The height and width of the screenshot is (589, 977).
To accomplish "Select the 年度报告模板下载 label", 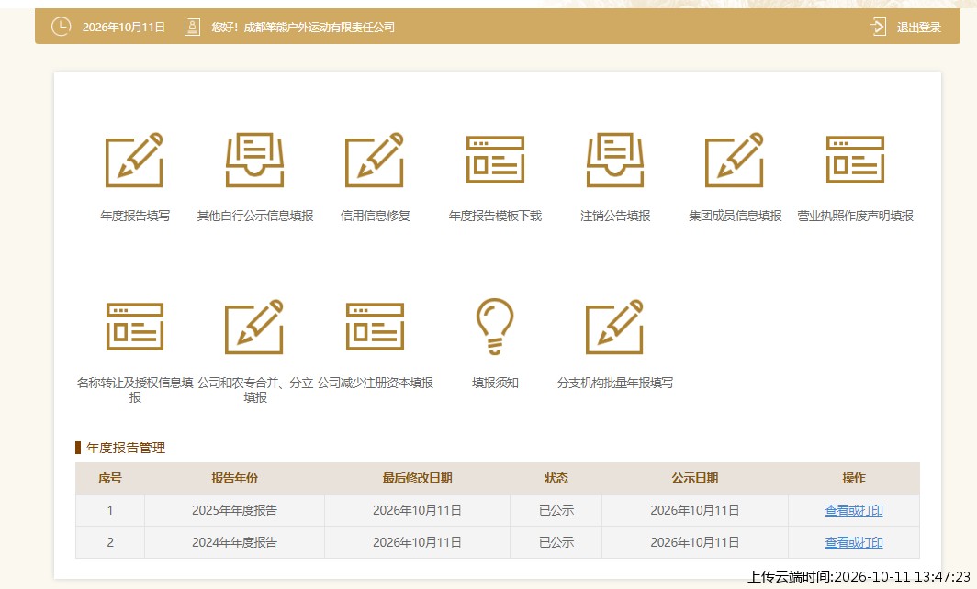I will (x=495, y=216).
